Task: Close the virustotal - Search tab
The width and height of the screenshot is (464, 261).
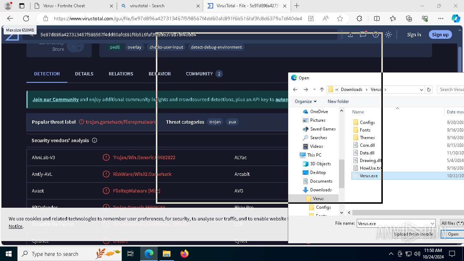Action: tap(198, 6)
